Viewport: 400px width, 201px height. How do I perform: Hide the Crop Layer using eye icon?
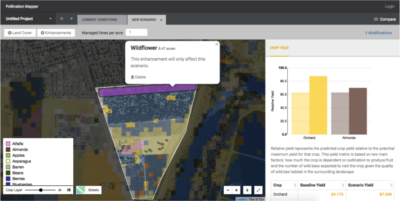click(60, 190)
